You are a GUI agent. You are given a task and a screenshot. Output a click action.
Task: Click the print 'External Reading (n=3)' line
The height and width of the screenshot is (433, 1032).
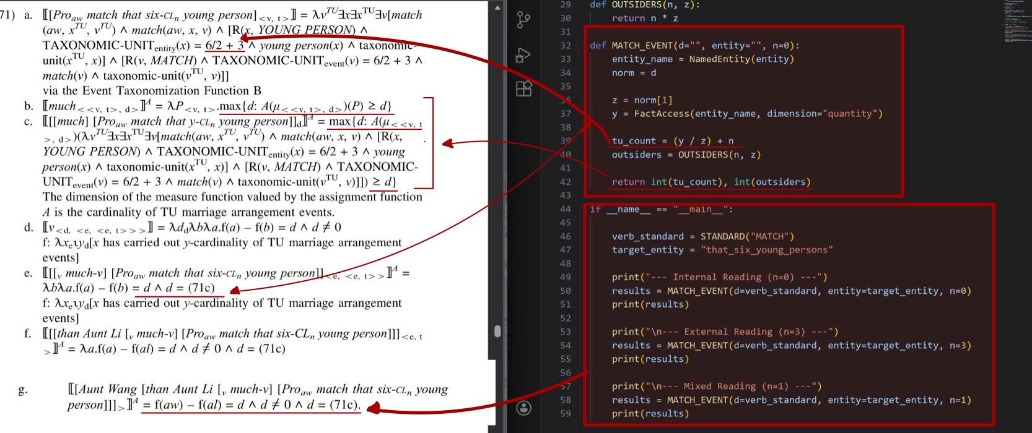(725, 332)
